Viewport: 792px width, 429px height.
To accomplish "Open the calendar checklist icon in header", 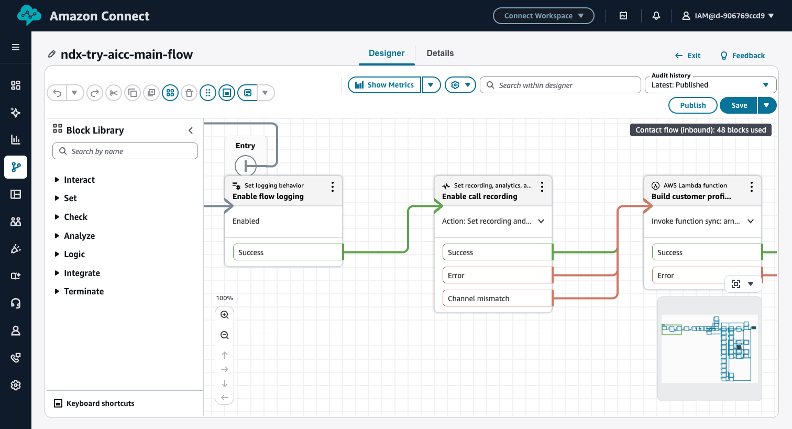I will (x=623, y=16).
